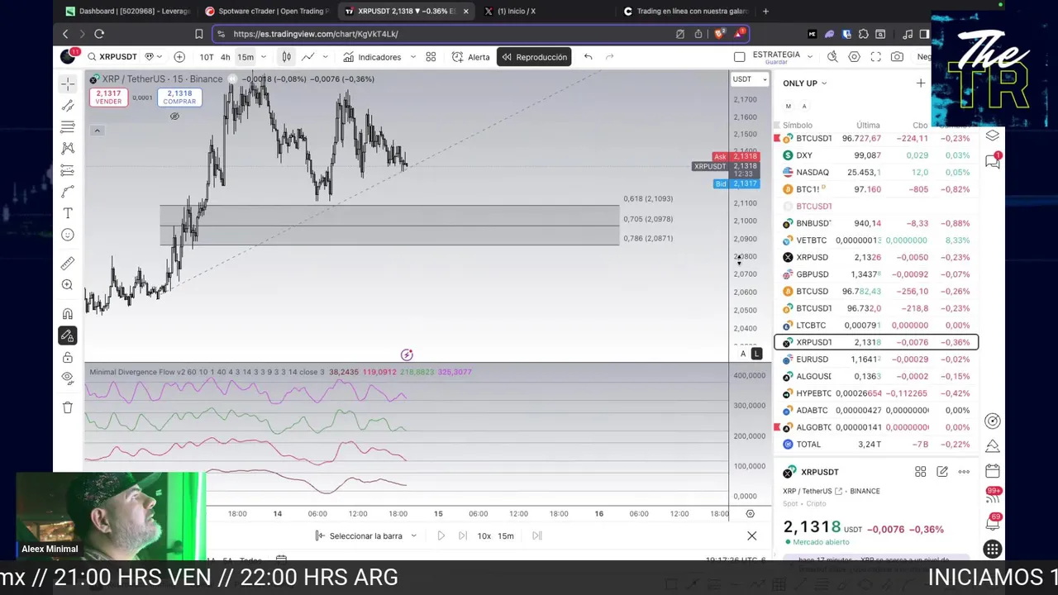Open the forecasting and measurement tools
Screen dimensions: 1058x595
coord(68,170)
